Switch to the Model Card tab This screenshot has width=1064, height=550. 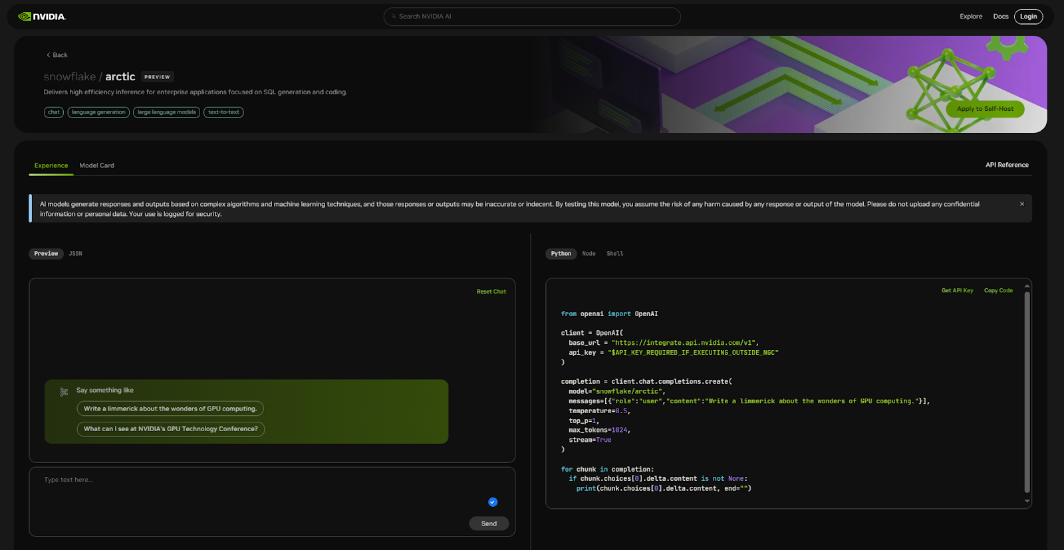[x=97, y=165]
